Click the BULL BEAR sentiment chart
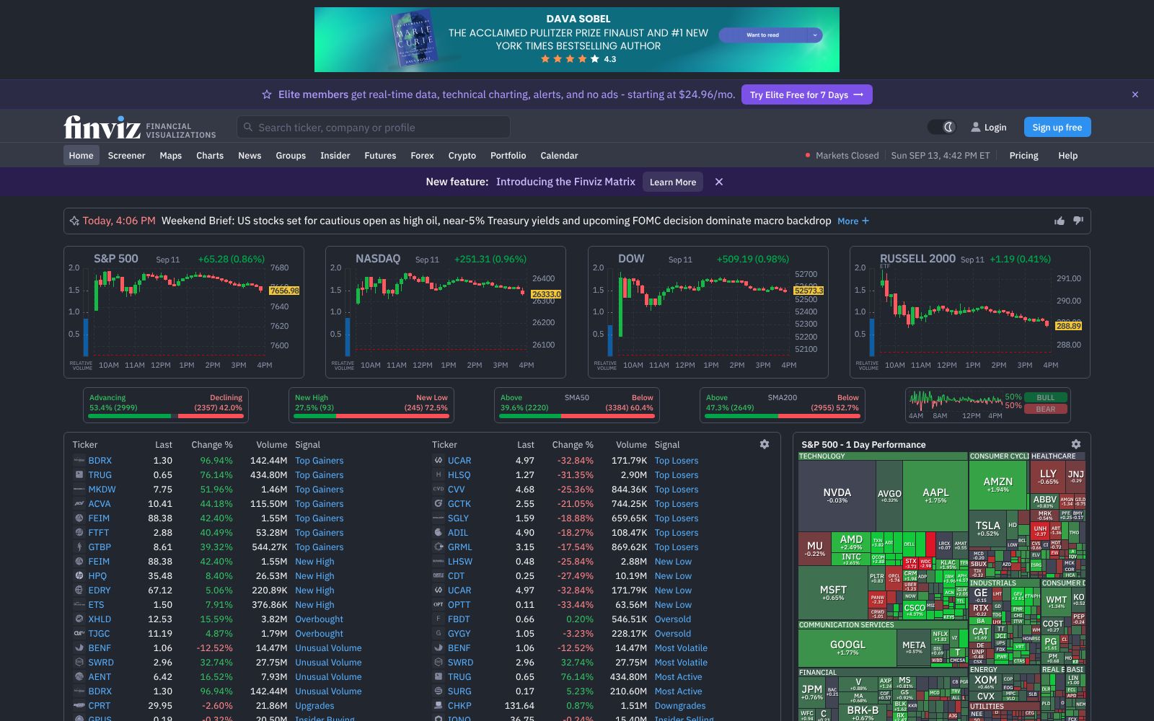The width and height of the screenshot is (1154, 721). (987, 405)
